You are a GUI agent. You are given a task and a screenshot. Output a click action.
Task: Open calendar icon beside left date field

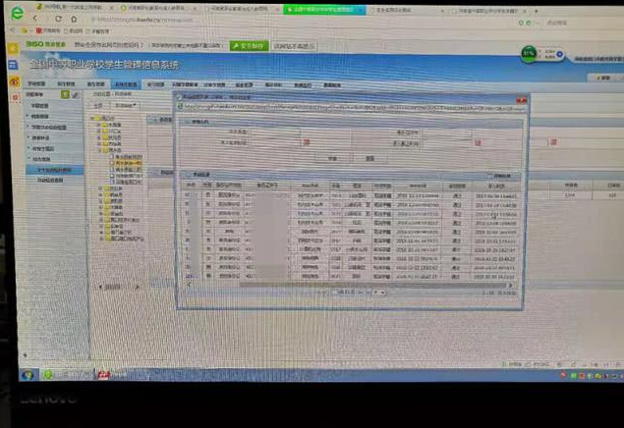[x=307, y=142]
